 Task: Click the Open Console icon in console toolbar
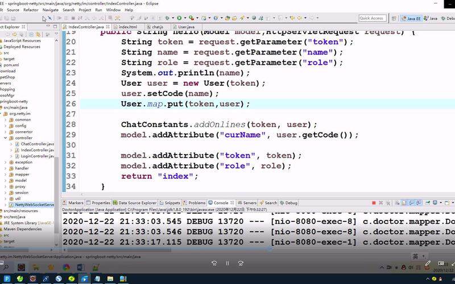[x=447, y=203]
